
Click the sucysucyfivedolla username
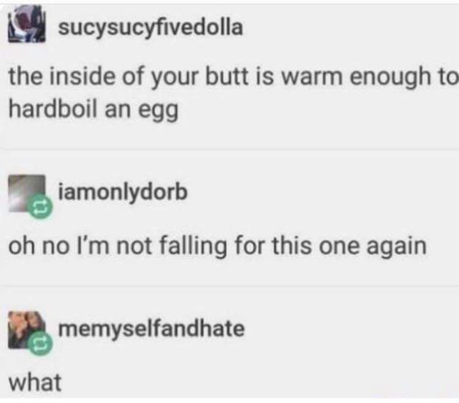coord(150,28)
